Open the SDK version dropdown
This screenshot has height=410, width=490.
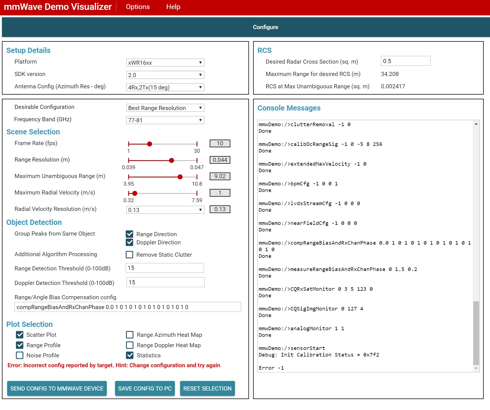tap(165, 75)
